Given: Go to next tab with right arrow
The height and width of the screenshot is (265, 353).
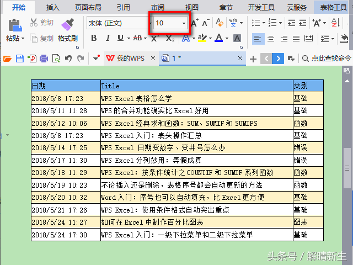Looking at the screenshot, I should click(x=278, y=59).
